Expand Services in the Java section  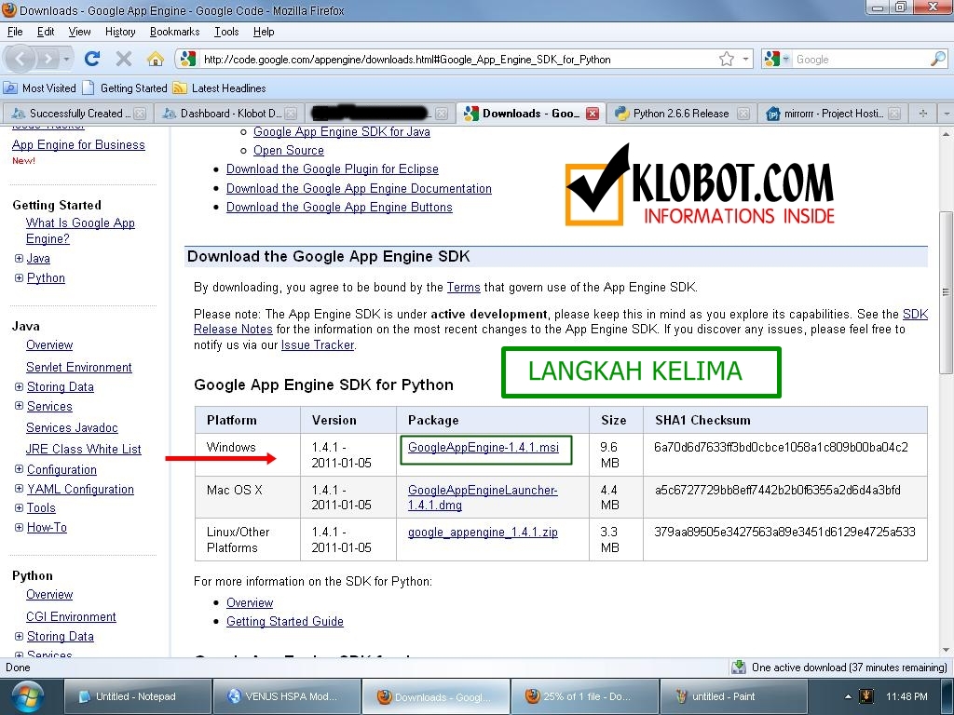tap(19, 406)
